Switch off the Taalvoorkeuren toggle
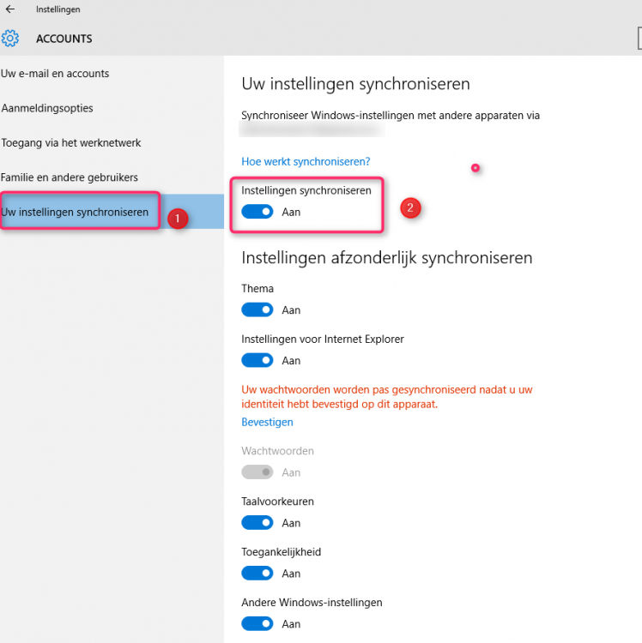The image size is (642, 643). click(257, 523)
